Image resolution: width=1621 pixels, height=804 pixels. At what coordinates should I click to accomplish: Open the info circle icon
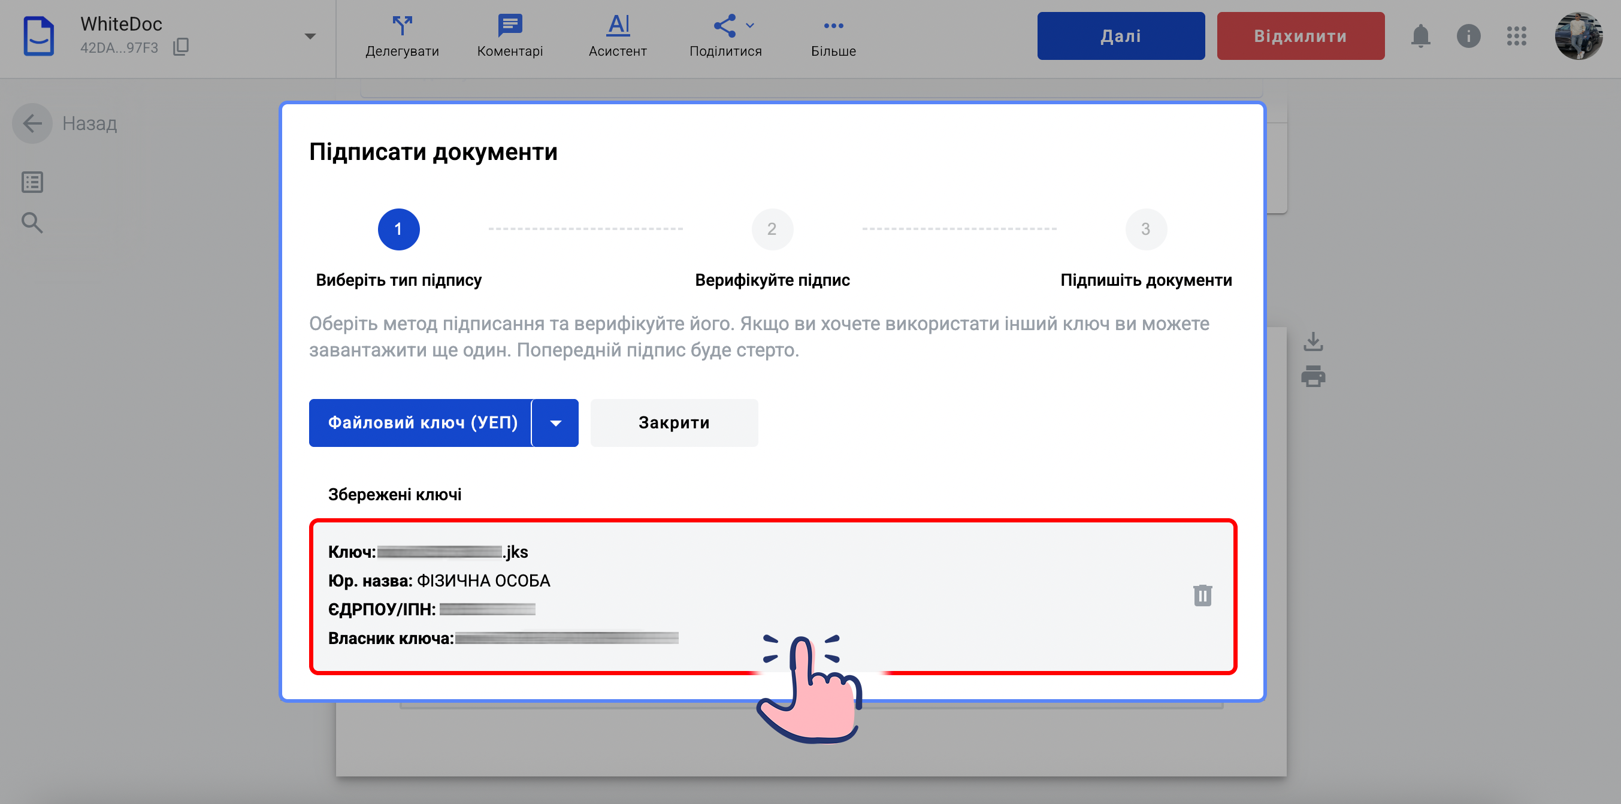point(1468,36)
